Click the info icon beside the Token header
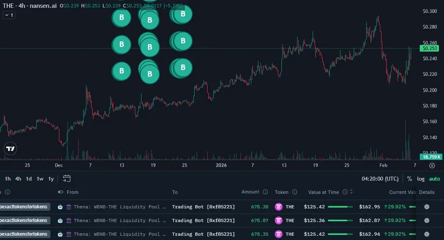 [x=294, y=192]
